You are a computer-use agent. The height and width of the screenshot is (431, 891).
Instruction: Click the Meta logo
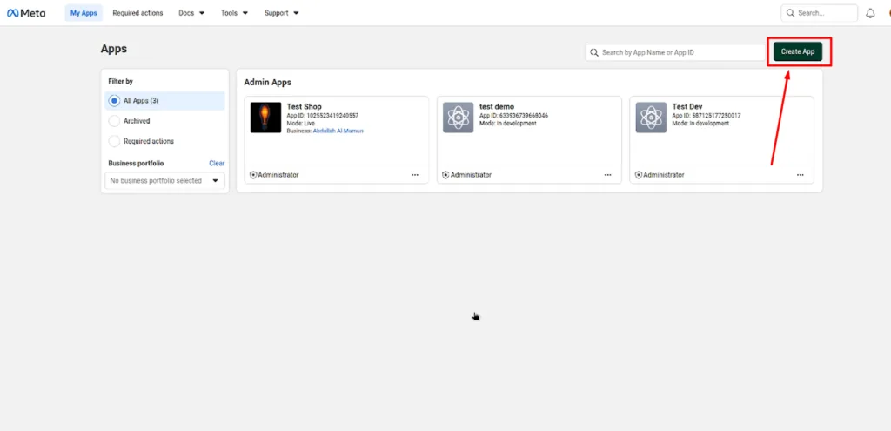[26, 13]
